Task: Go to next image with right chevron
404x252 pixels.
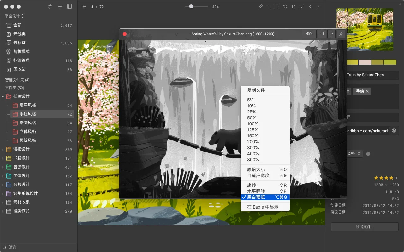Action: coord(318,7)
